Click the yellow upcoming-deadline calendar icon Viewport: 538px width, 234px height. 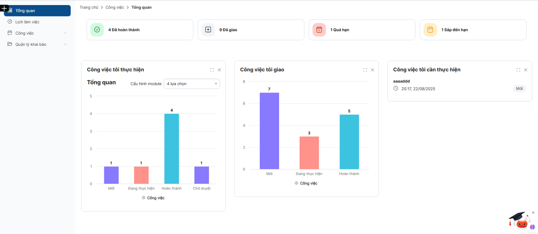[430, 30]
